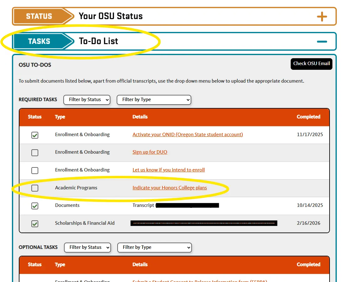Check the Sign up for DUO box
The width and height of the screenshot is (344, 282).
coord(35,153)
